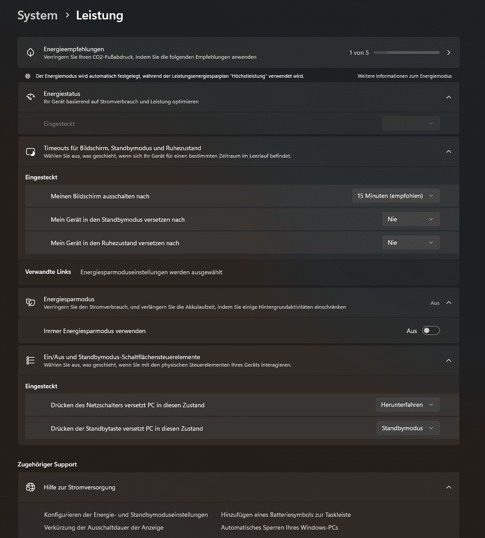The image size is (485, 538).
Task: Click the Energiestatus gauge icon
Action: (x=31, y=97)
